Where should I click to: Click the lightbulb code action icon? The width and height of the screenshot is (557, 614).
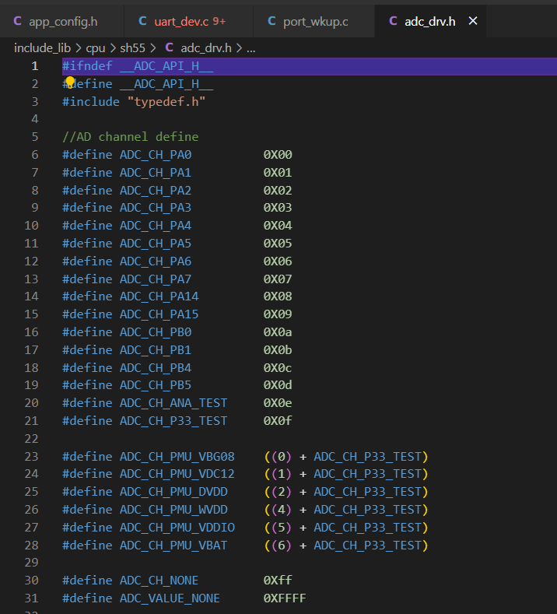click(x=70, y=82)
